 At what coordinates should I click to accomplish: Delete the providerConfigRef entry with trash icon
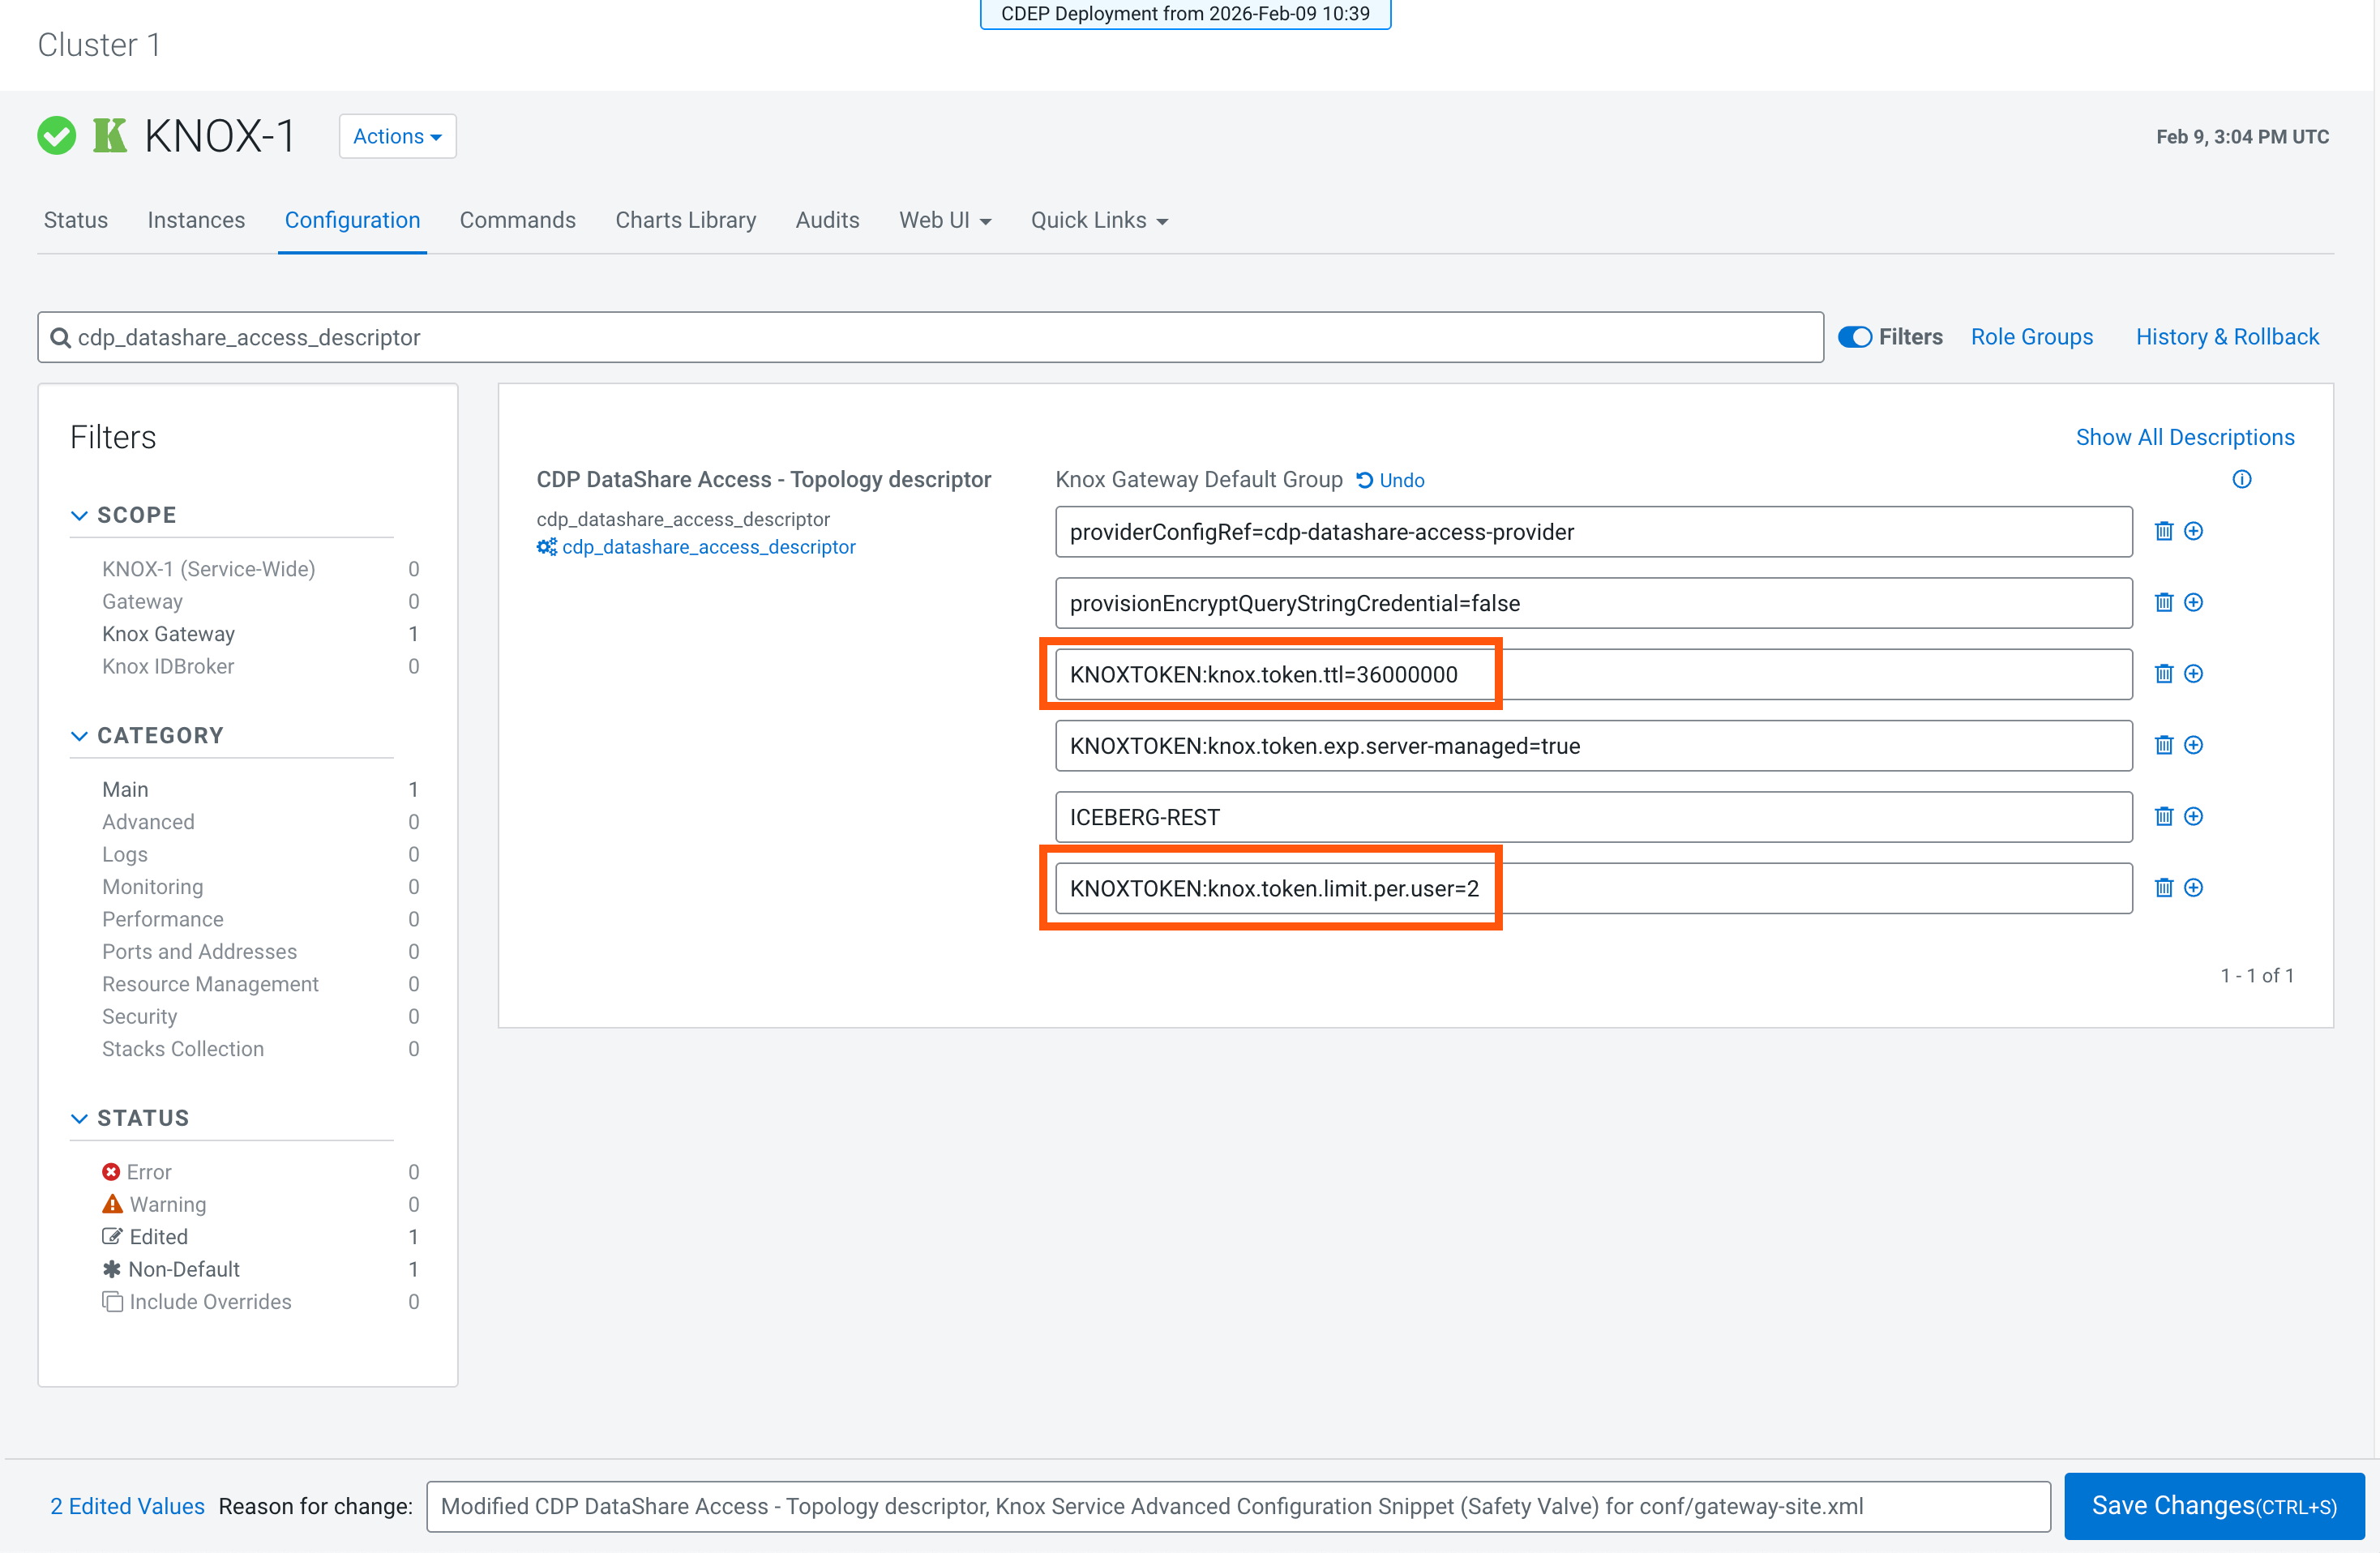pyautogui.click(x=2163, y=531)
